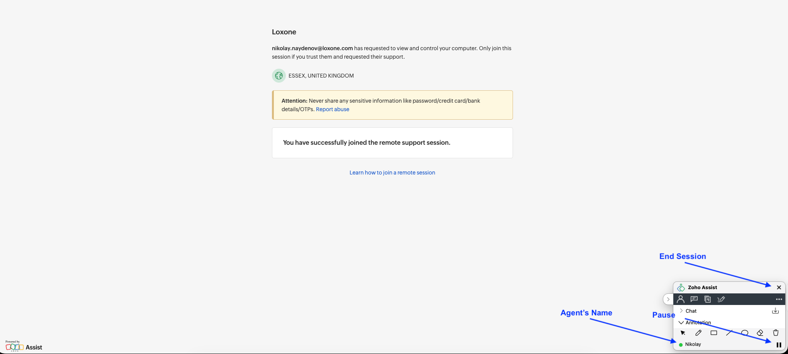This screenshot has width=788, height=354.
Task: Click the chat bubble toolbar icon
Action: (x=694, y=299)
